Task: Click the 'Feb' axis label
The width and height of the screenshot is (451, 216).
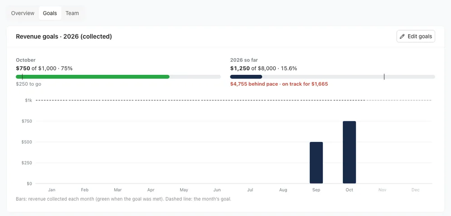Action: (85, 190)
